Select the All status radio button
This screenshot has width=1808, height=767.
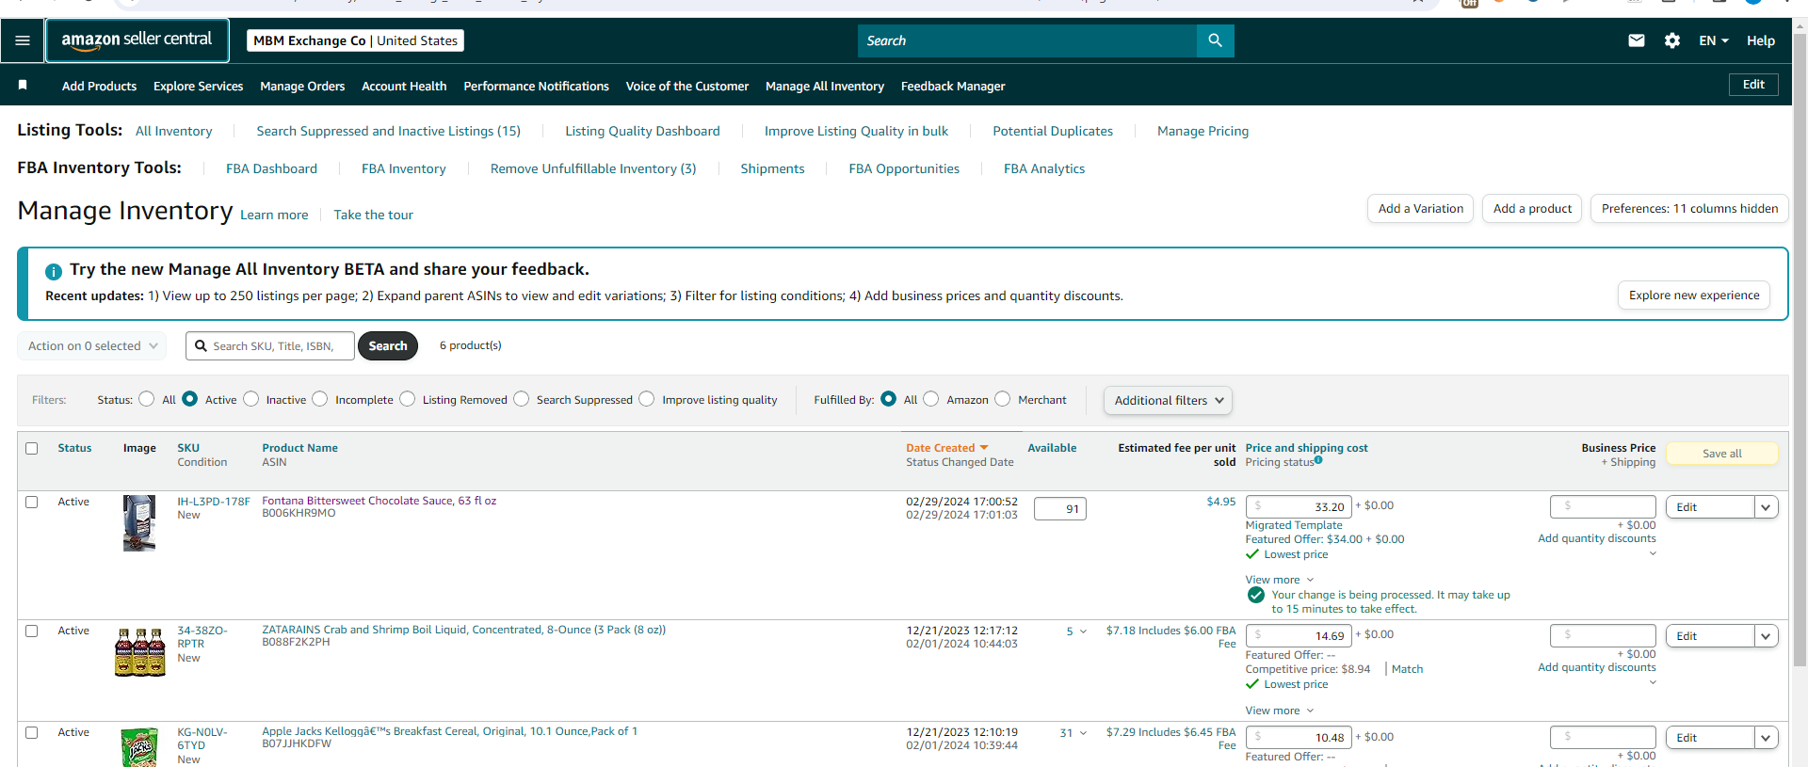tap(146, 399)
